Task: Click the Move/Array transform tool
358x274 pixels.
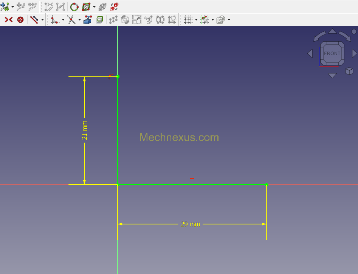Action: pos(113,20)
